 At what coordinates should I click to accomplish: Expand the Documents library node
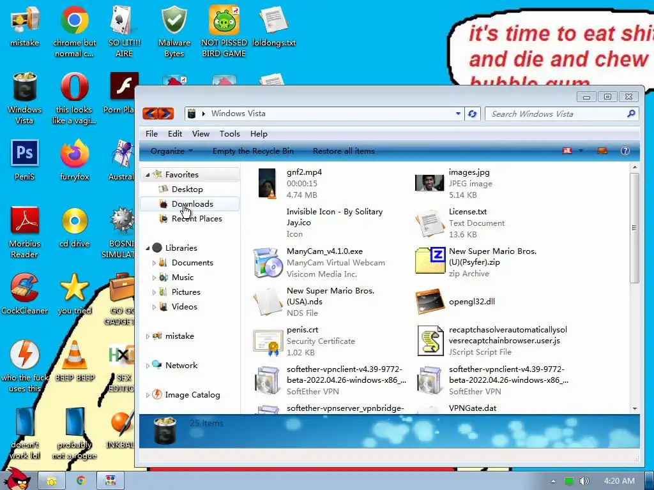[154, 263]
